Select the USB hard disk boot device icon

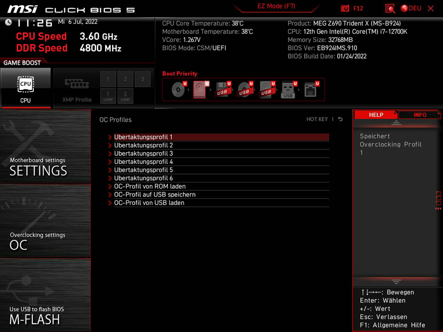click(x=267, y=89)
